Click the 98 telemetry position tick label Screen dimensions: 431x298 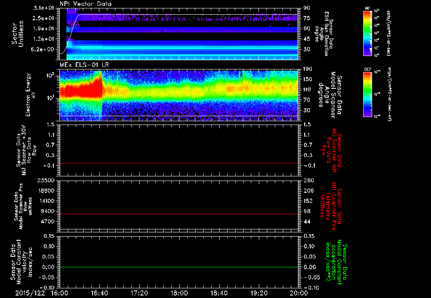[x=307, y=211]
